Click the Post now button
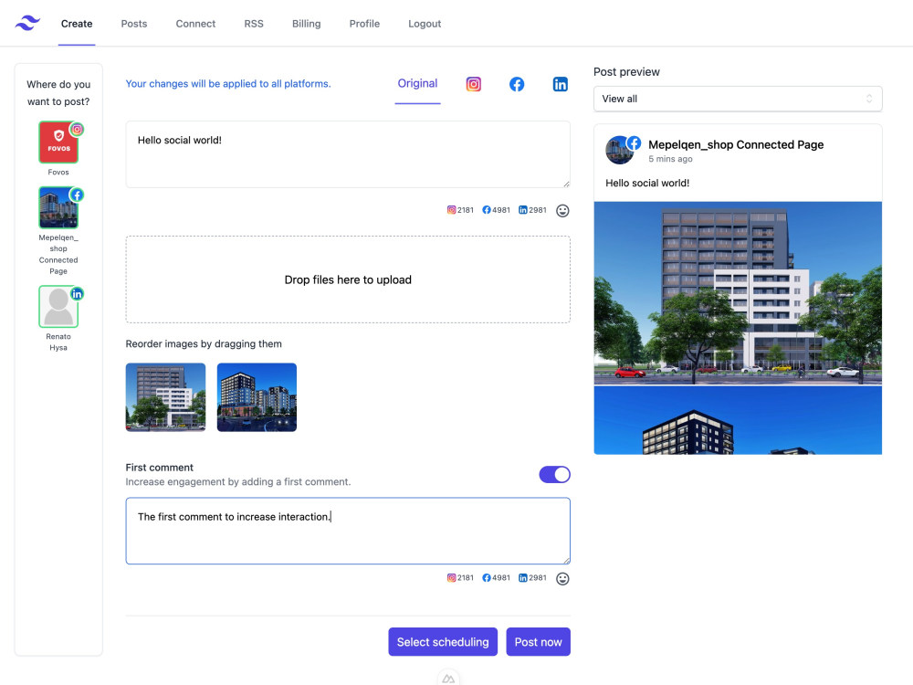This screenshot has width=913, height=685. point(538,642)
